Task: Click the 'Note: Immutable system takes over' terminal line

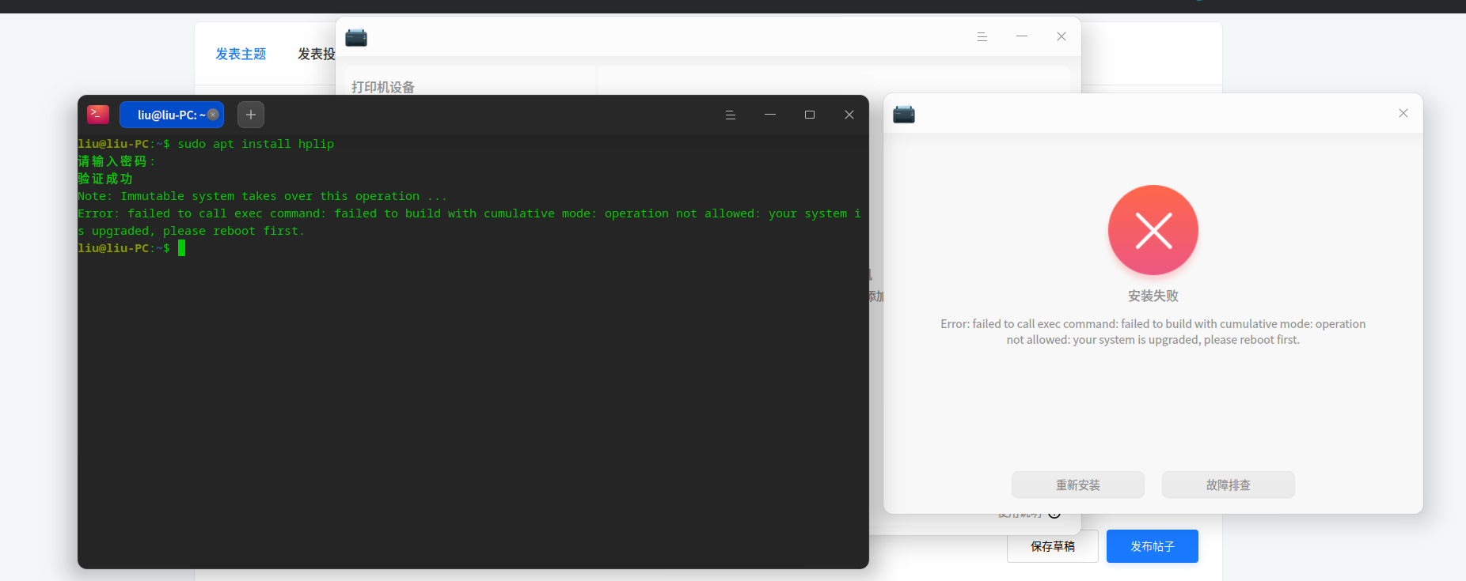Action: 263,196
